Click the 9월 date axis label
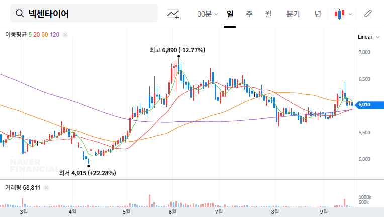 pos(324,212)
